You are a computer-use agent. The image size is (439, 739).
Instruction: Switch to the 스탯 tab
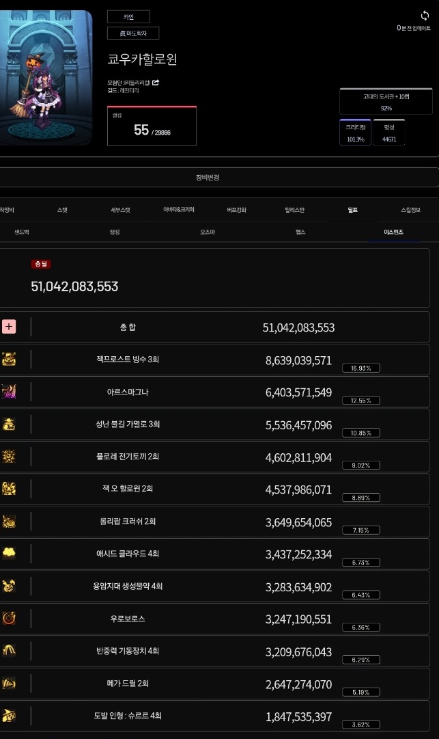tap(62, 210)
